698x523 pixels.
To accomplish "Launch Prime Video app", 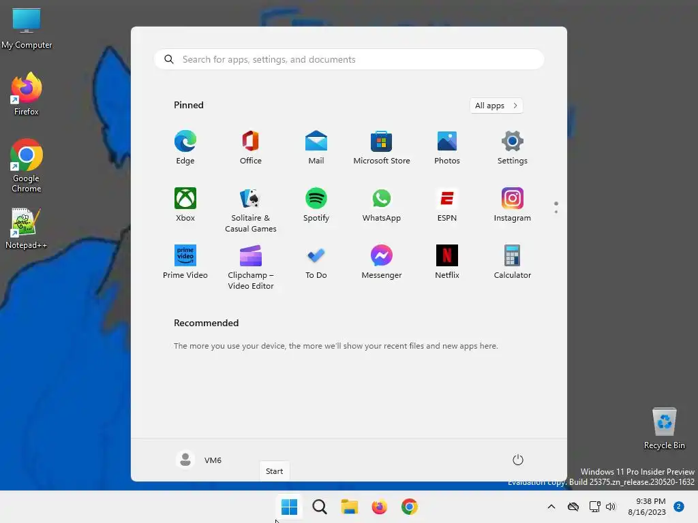I will (x=185, y=262).
